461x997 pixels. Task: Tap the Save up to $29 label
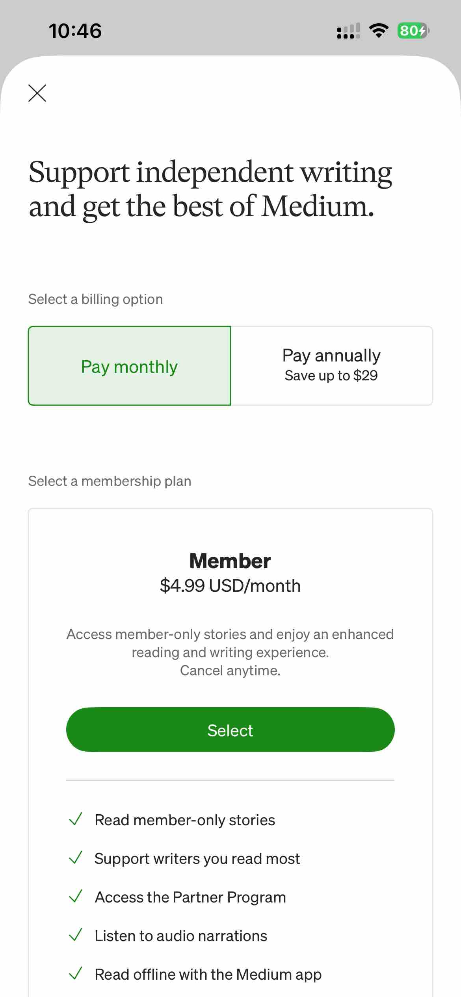click(x=331, y=376)
